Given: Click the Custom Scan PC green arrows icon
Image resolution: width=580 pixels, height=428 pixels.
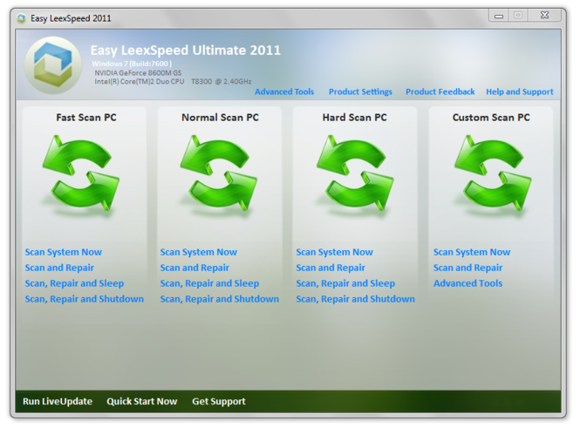Looking at the screenshot, I should coord(493,173).
